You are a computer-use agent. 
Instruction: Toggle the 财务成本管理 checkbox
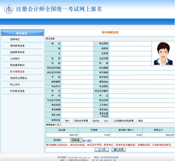73,121
